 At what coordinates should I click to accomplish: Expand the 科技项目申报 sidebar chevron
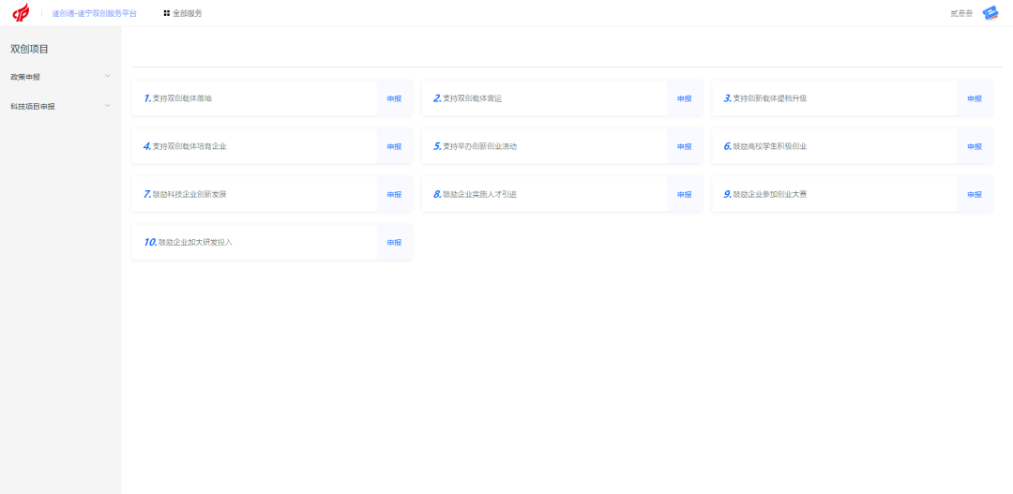click(108, 106)
